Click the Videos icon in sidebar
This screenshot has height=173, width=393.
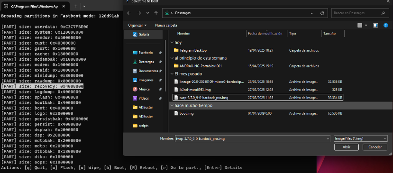point(135,98)
